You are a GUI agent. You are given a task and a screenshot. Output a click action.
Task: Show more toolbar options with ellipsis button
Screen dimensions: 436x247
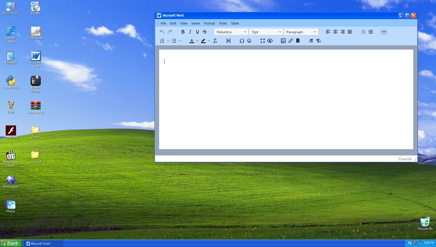(384, 32)
